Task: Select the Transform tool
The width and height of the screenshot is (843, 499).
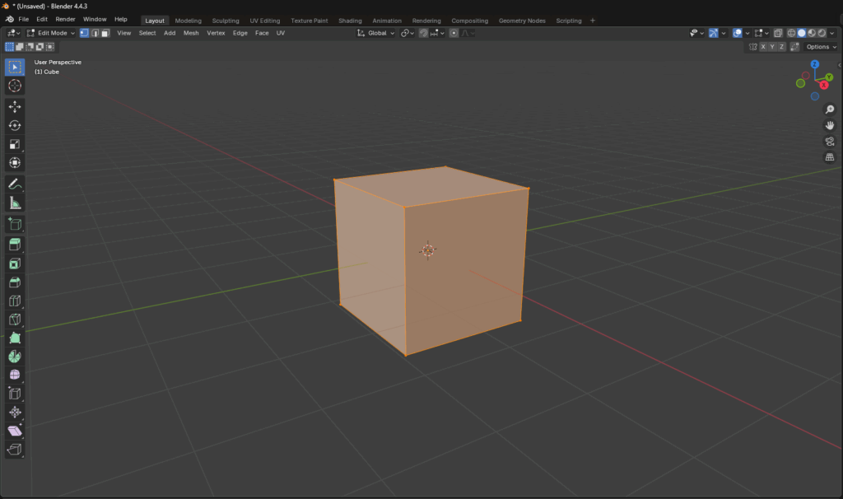Action: (15, 162)
